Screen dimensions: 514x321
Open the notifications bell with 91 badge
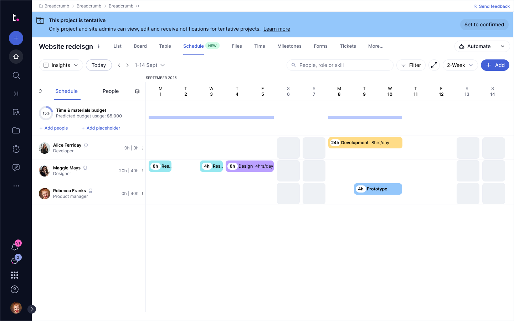15,246
